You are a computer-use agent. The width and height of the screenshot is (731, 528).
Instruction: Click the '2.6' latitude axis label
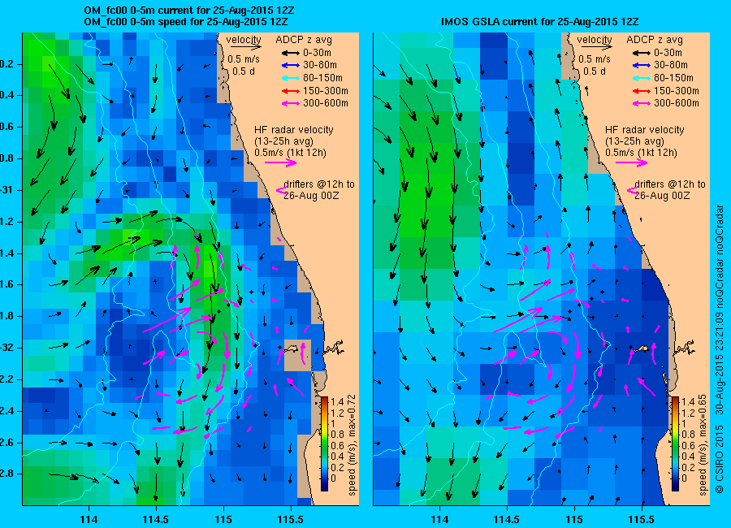[x=7, y=443]
